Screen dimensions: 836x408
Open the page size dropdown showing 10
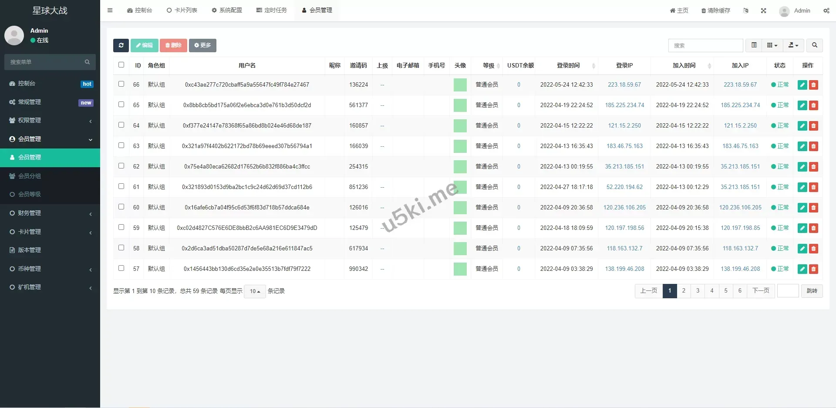coord(255,291)
